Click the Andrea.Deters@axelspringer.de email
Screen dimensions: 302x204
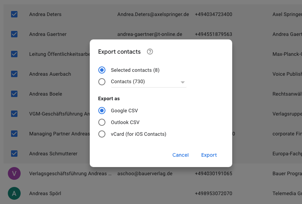coord(153,14)
